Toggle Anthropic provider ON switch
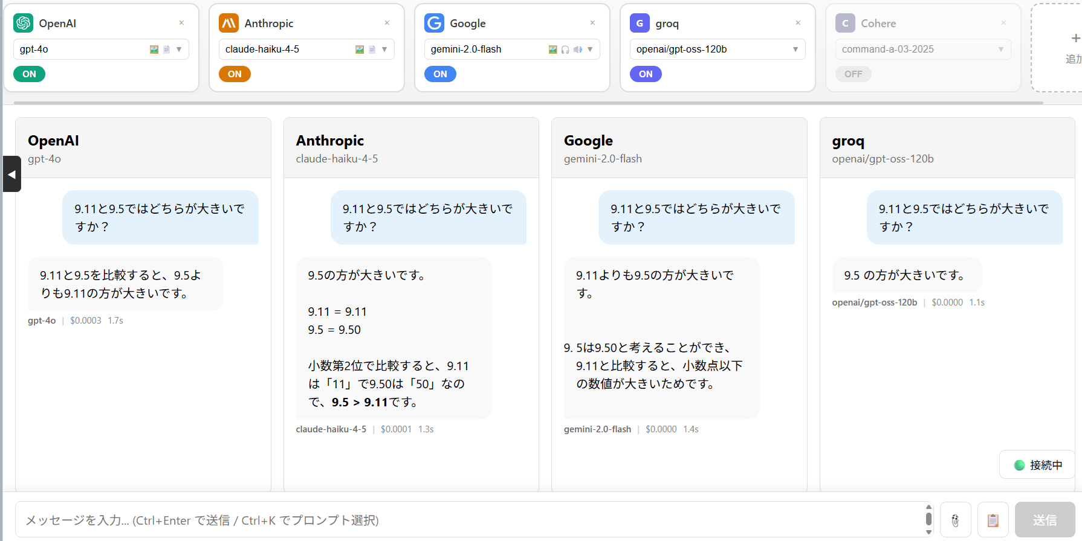The width and height of the screenshot is (1082, 541). (235, 74)
